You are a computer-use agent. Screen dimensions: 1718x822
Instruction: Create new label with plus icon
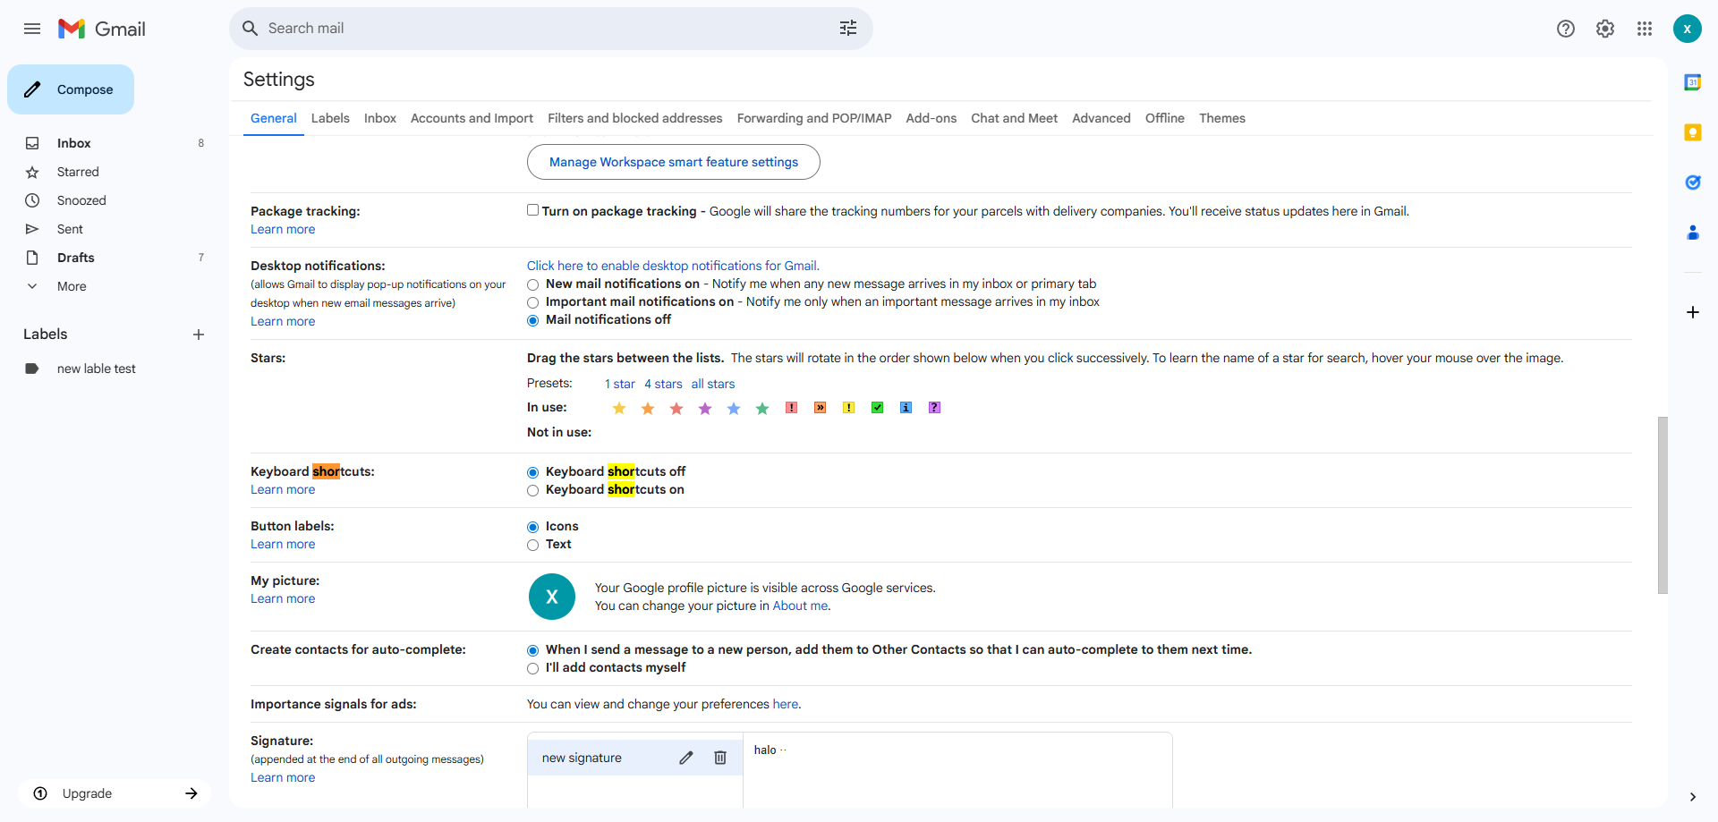coord(199,335)
